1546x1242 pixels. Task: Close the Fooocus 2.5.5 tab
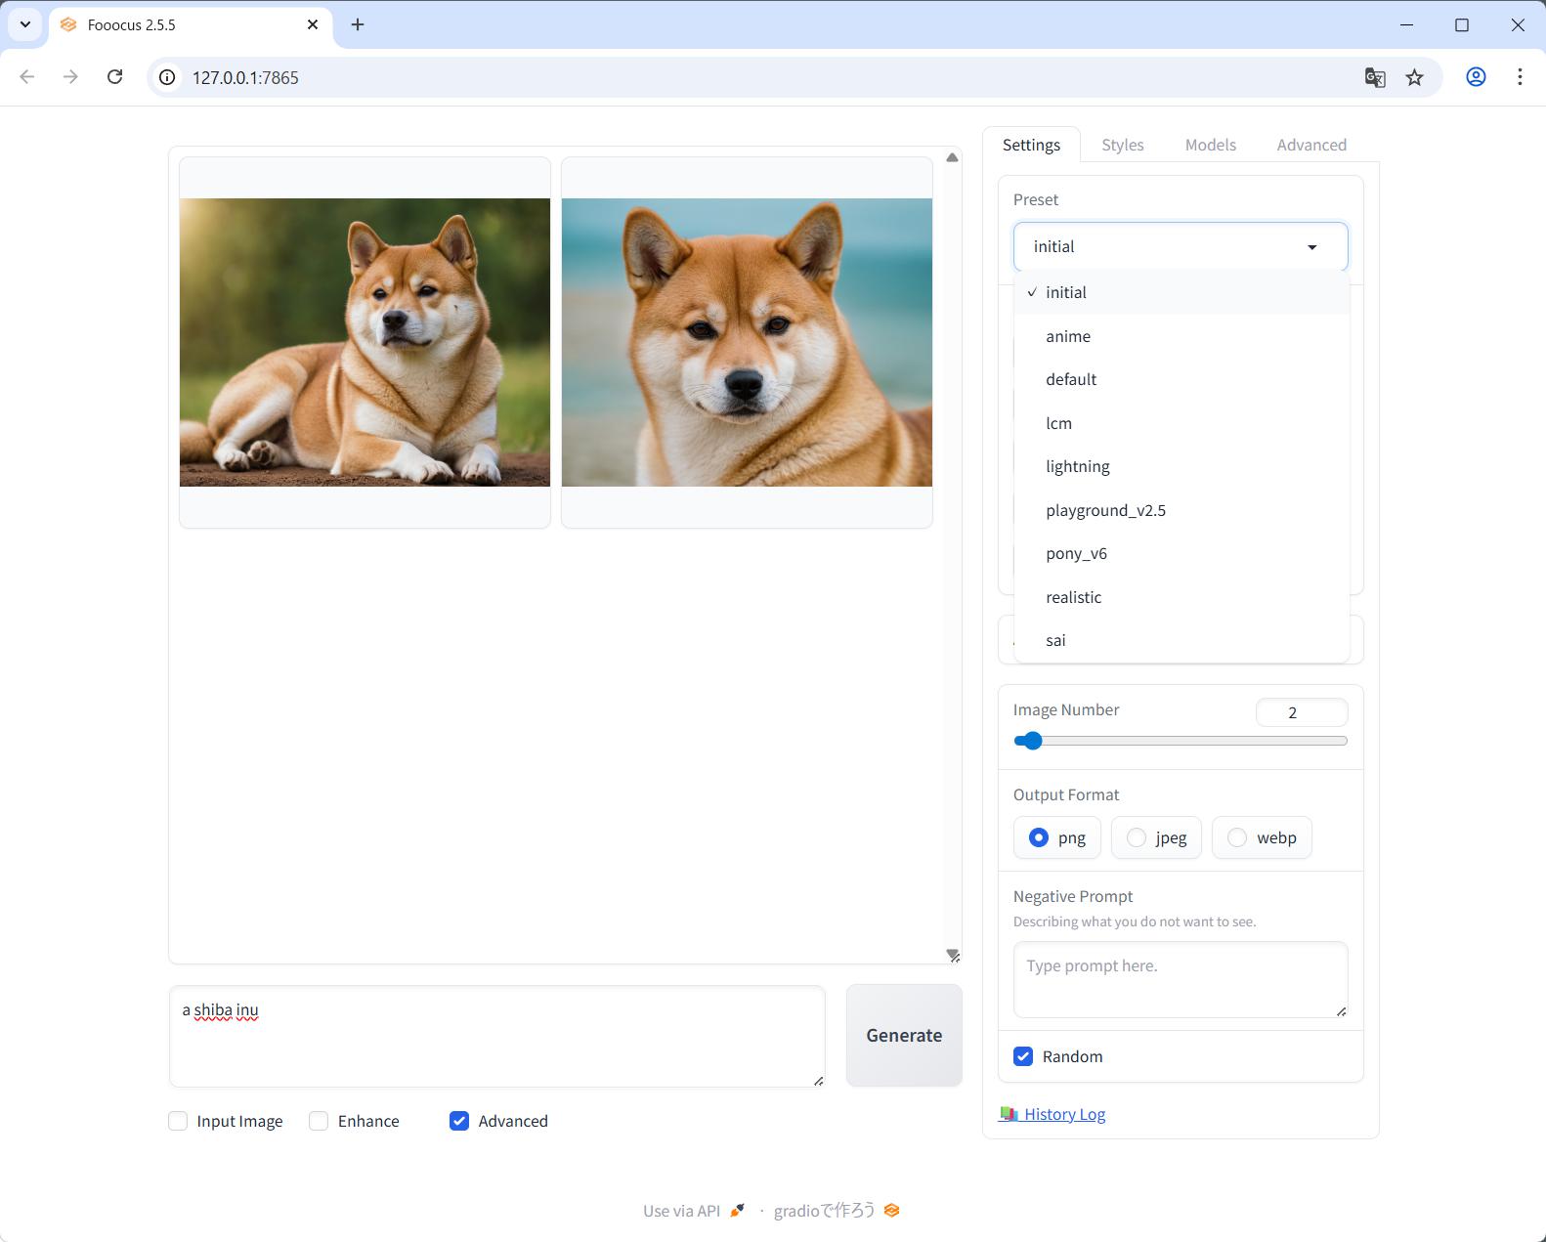point(313,24)
